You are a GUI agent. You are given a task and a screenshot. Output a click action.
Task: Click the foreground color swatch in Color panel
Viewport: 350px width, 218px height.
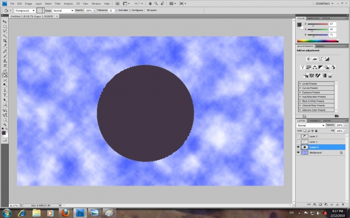pyautogui.click(x=299, y=24)
